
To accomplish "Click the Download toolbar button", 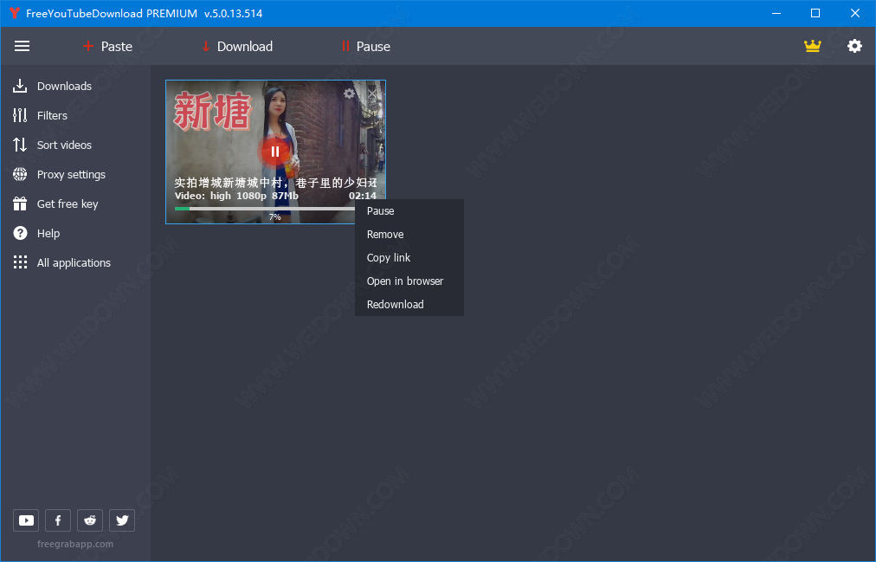I will [x=237, y=47].
